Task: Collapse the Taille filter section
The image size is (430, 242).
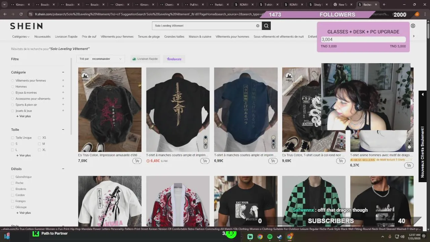Action: coord(63,130)
